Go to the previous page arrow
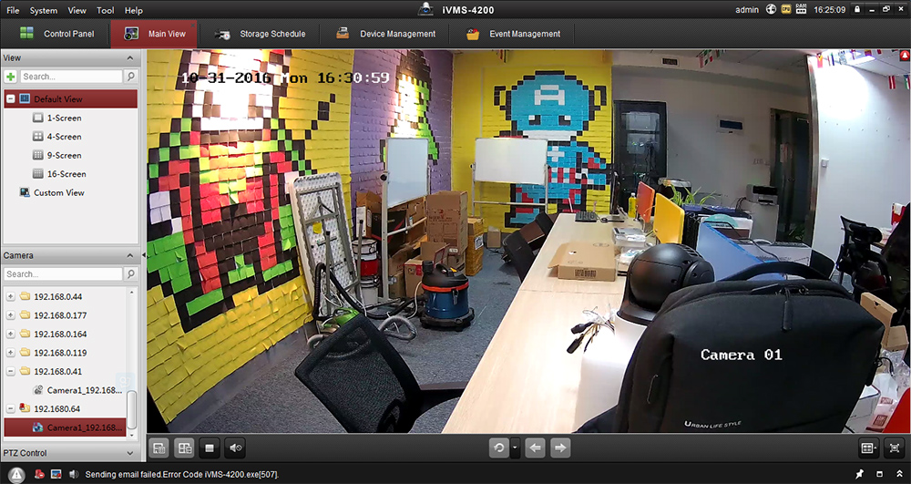 point(536,448)
